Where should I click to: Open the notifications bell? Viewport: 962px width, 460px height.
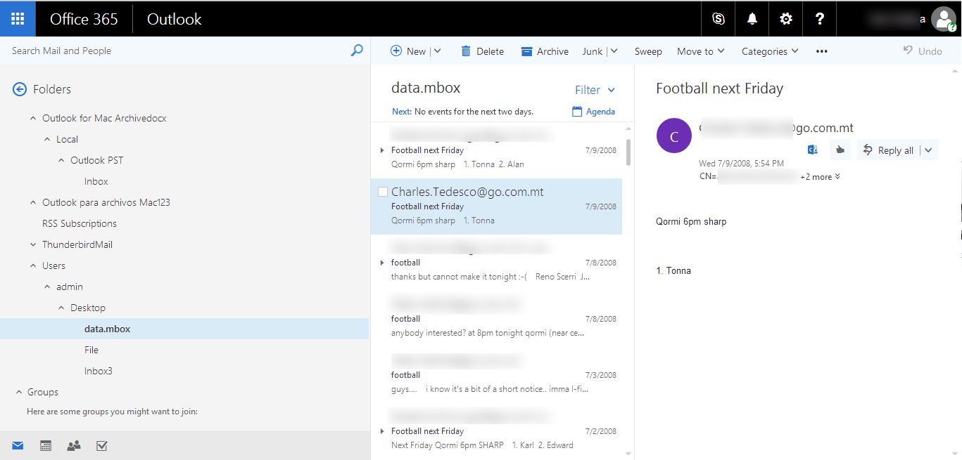(x=752, y=19)
